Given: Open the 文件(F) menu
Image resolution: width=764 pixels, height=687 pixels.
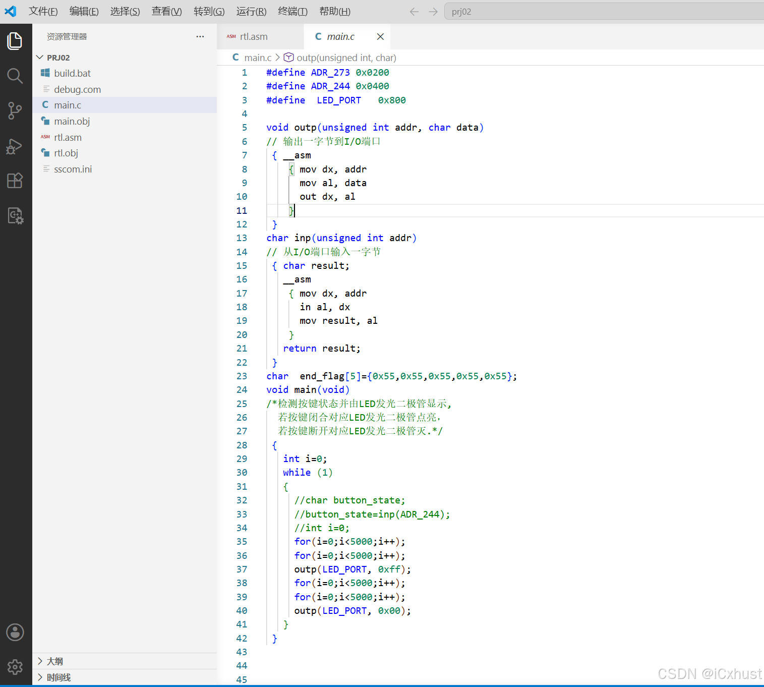Looking at the screenshot, I should (x=43, y=11).
